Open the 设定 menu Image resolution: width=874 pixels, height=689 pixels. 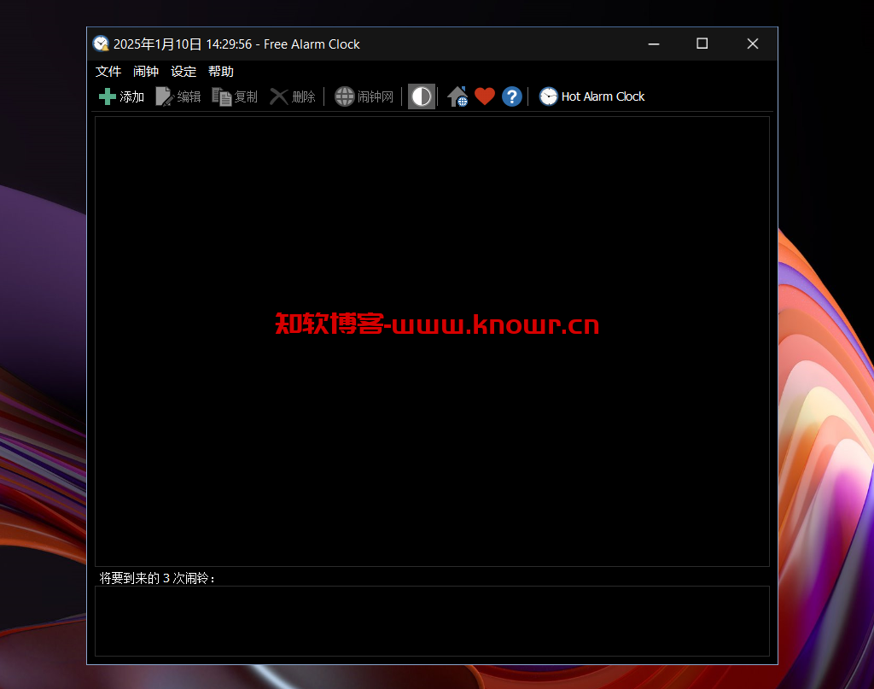(184, 72)
